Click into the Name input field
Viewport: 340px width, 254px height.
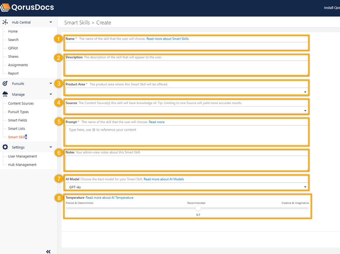point(187,46)
